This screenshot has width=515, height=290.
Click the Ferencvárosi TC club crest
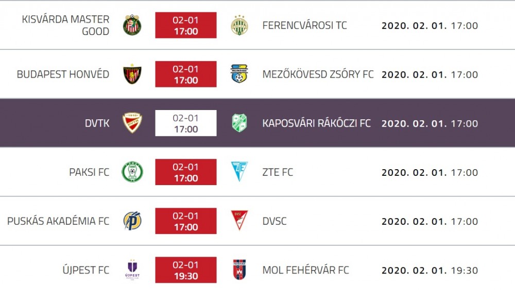[239, 25]
